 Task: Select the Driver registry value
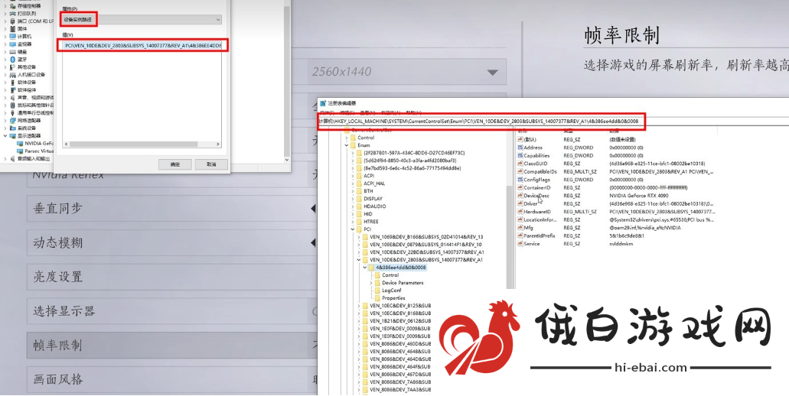click(530, 204)
